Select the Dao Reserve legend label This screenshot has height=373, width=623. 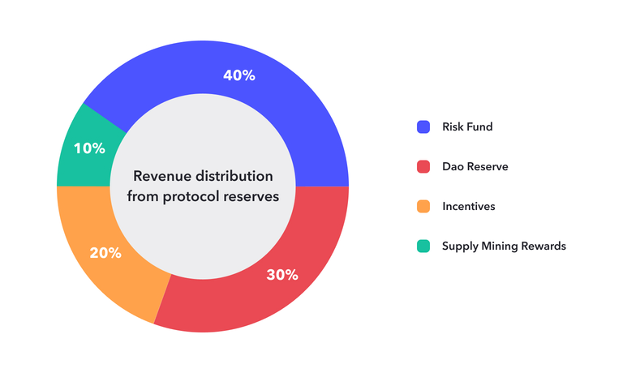475,166
